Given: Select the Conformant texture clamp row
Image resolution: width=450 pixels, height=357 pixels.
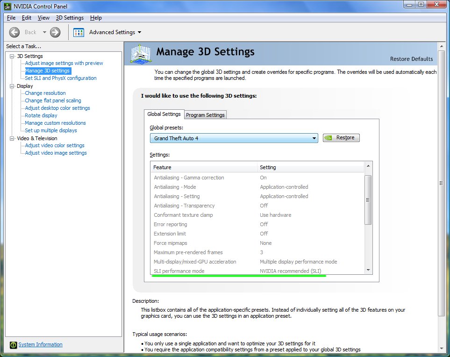Looking at the screenshot, I should tap(257, 215).
